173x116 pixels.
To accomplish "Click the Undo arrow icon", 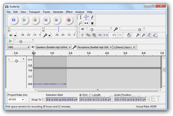I will pos(114,35).
